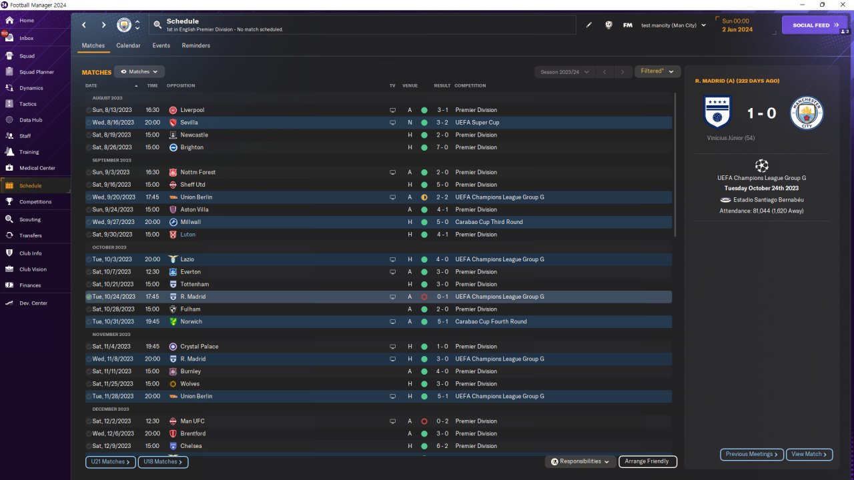Viewport: 854px width, 480px height.
Task: Click the TV icon on the Sevilla match row
Action: (x=392, y=123)
